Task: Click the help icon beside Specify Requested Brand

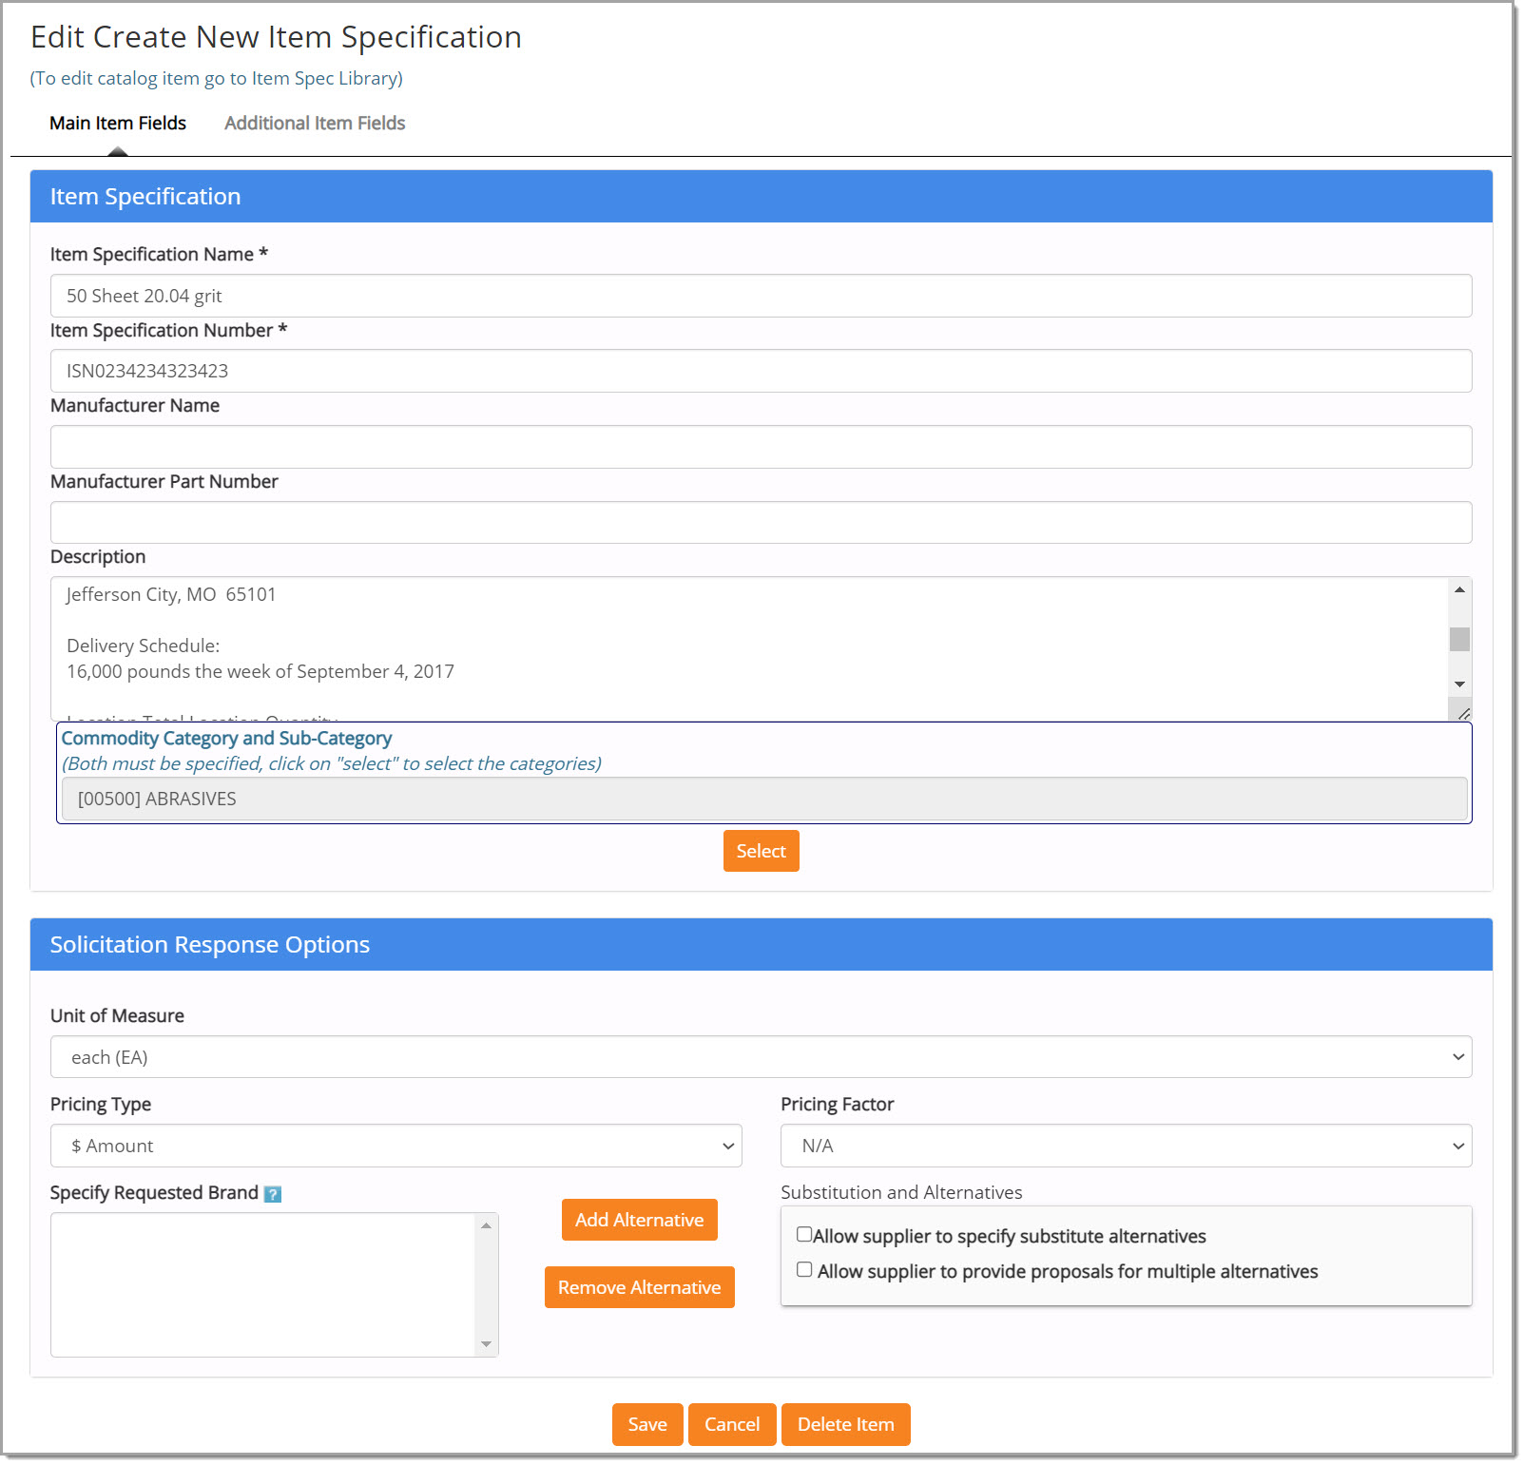Action: coord(274,1192)
